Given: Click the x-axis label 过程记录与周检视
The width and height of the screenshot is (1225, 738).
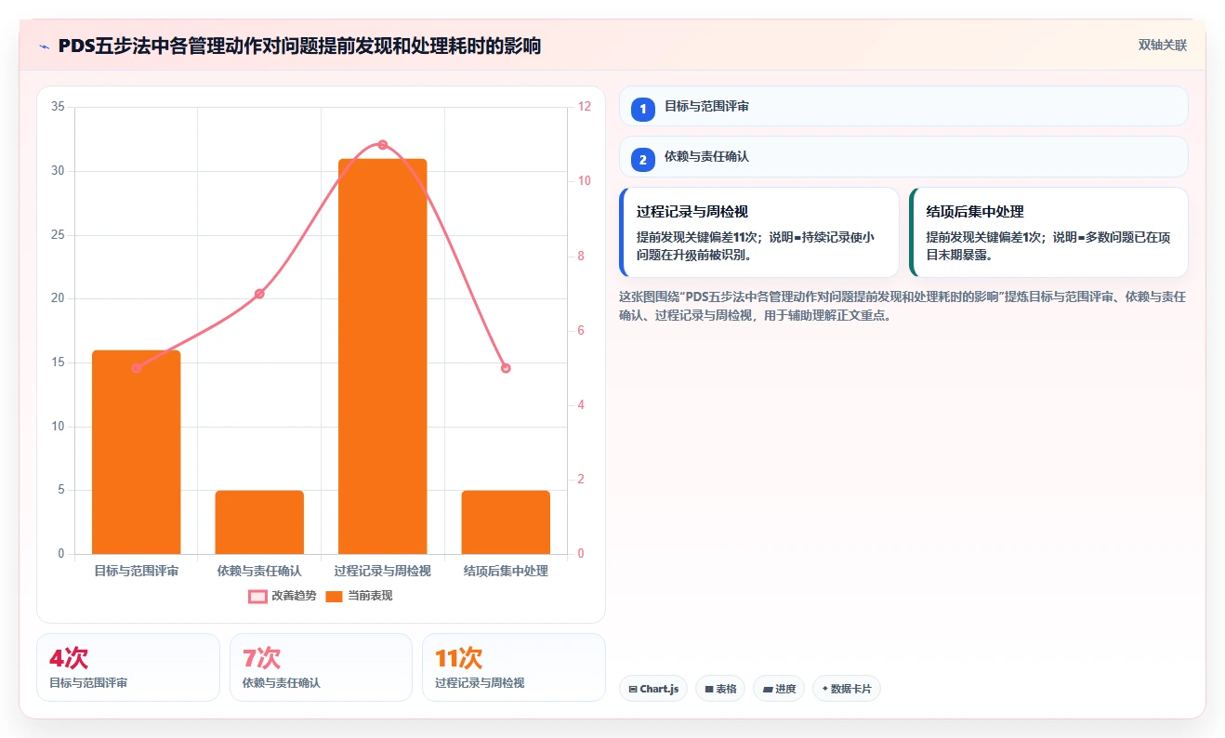Looking at the screenshot, I should [382, 571].
